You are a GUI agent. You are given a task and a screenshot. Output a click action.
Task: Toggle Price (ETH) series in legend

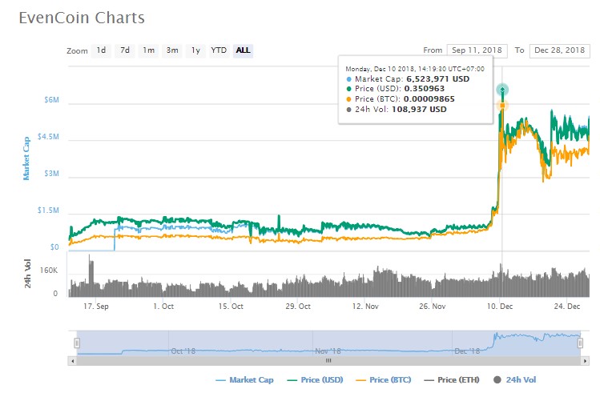(x=452, y=379)
